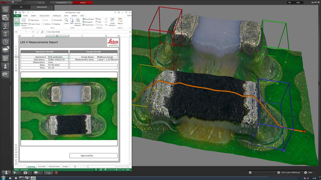Image resolution: width=321 pixels, height=180 pixels.
Task: Click the Configuration workflow button
Action: click(x=61, y=2)
